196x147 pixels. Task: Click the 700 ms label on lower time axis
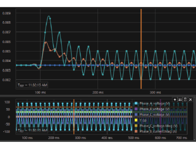coord(182,138)
